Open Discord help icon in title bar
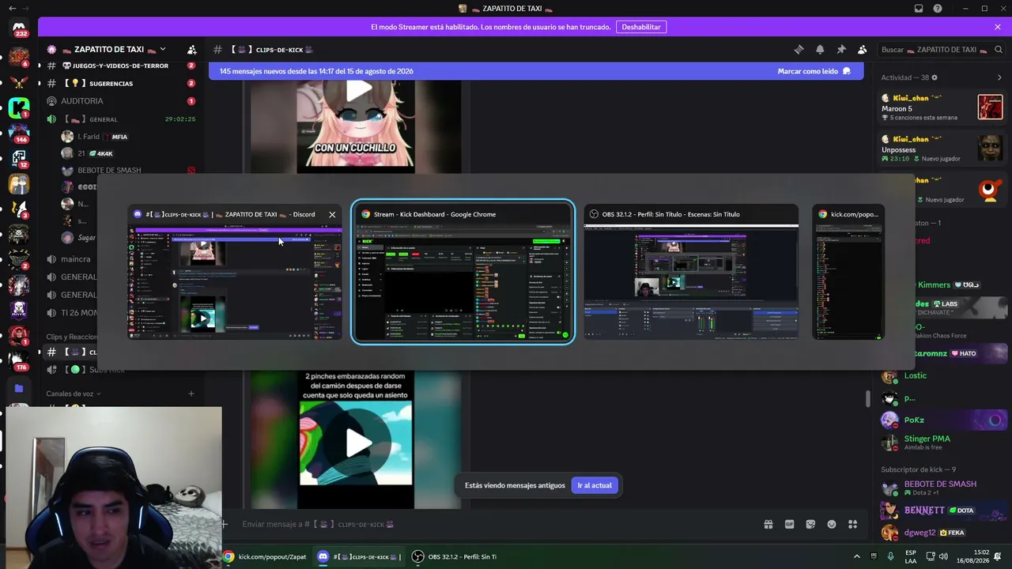 [x=938, y=8]
